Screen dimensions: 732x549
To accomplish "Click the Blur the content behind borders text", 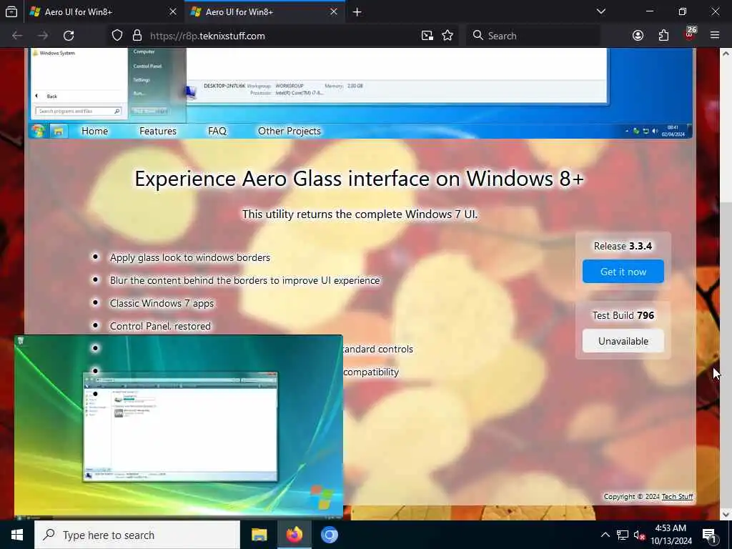I will point(244,280).
